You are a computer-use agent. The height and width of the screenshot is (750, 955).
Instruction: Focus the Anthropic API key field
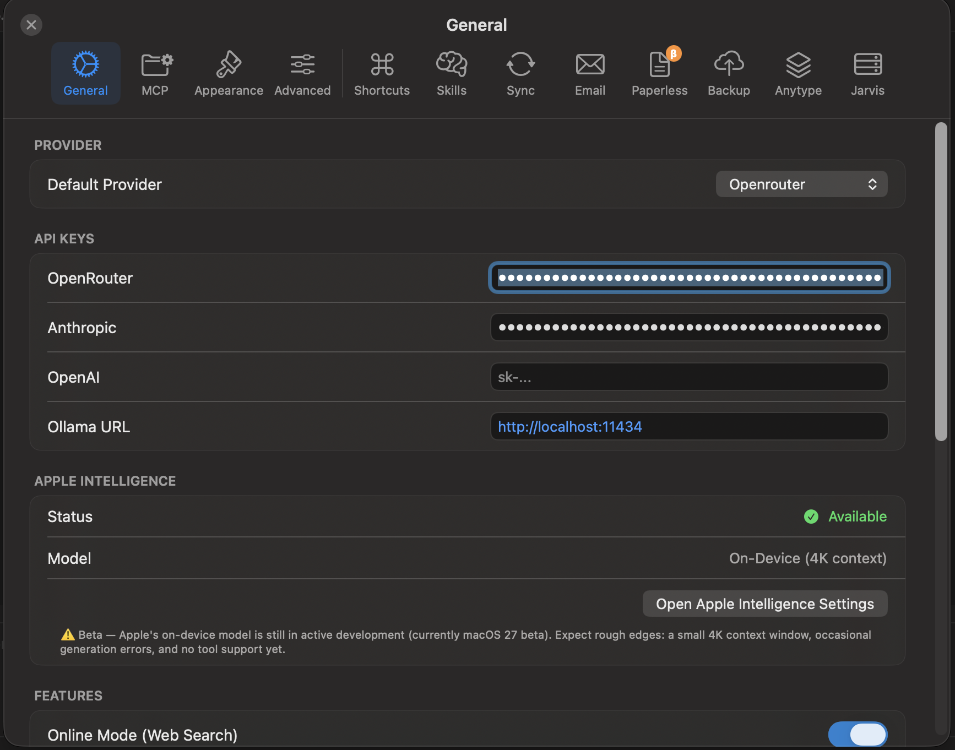pyautogui.click(x=689, y=327)
